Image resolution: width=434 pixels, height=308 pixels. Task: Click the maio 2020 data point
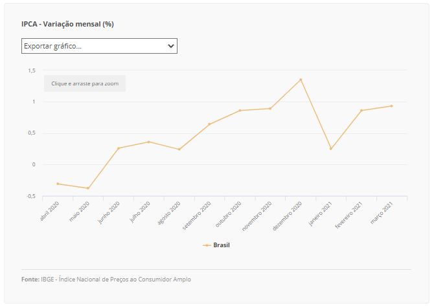(x=88, y=188)
